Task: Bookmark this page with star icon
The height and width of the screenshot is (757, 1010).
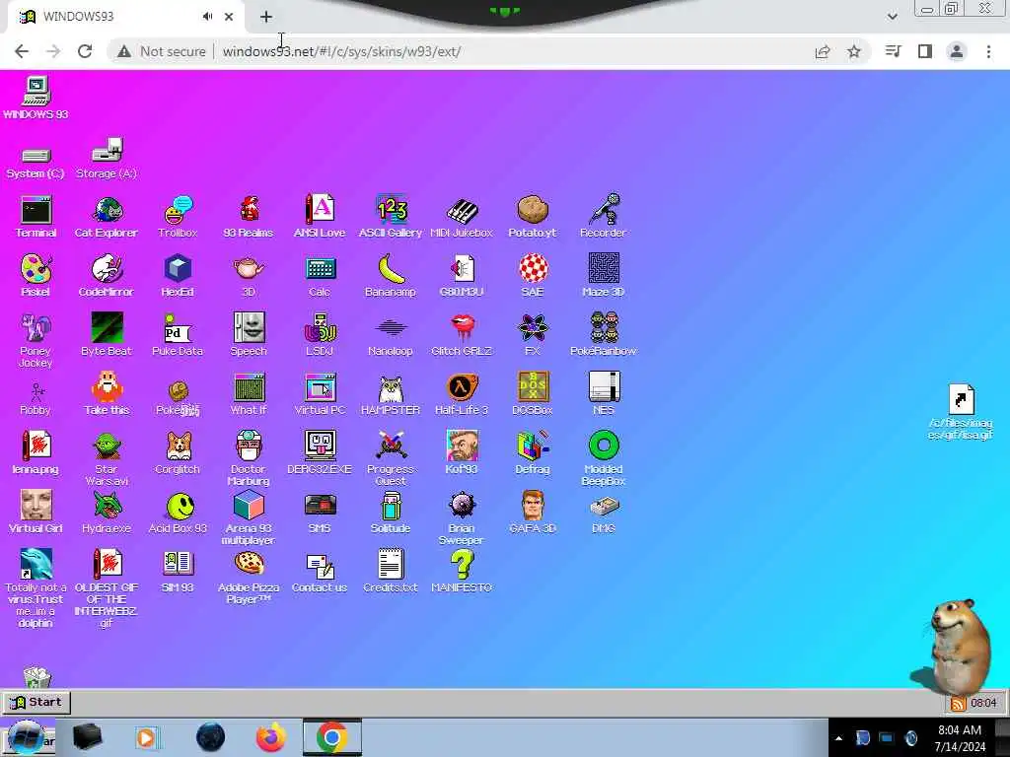Action: point(854,51)
